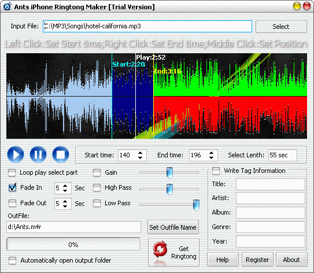Click the Start:2:20 marker in waveform

(x=128, y=64)
